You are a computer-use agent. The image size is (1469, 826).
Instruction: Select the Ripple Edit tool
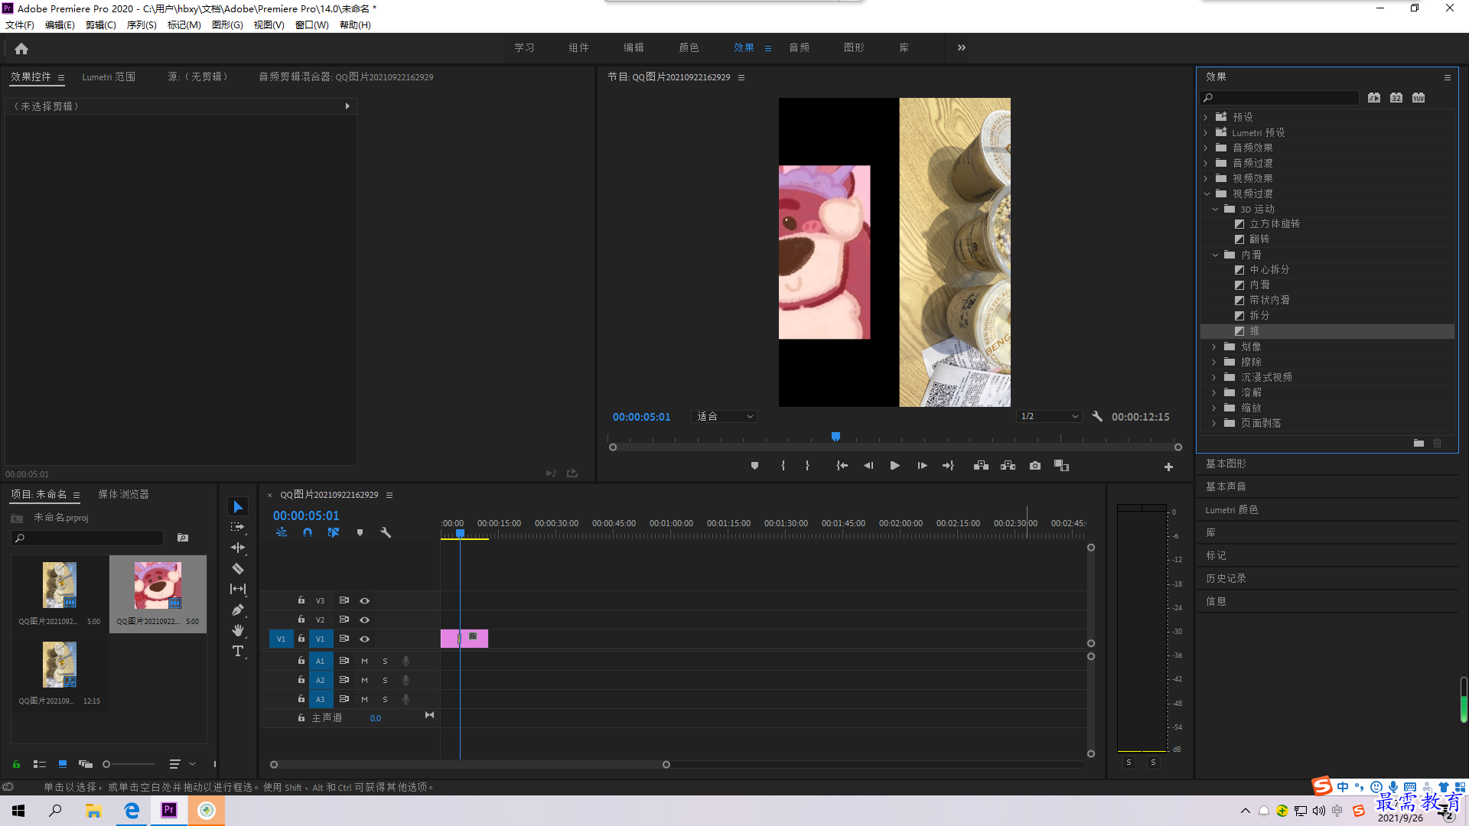pyautogui.click(x=238, y=548)
